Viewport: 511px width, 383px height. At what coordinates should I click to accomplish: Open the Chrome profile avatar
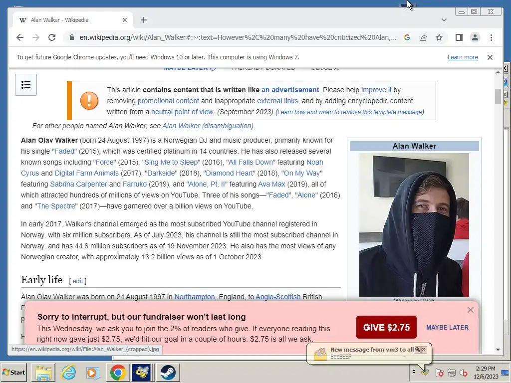[475, 37]
